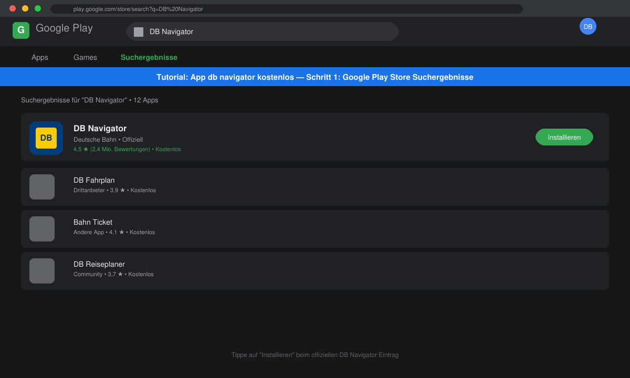Open the DB Navigator result title
Viewport: 630px width, 378px height.
(100, 128)
